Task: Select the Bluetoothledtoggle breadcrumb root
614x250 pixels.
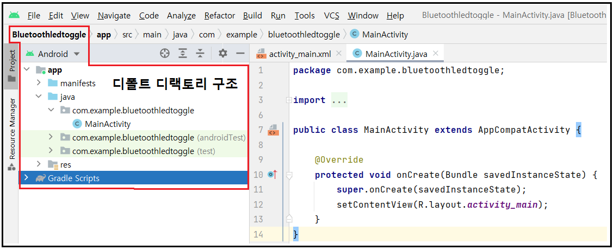Action: (x=49, y=34)
